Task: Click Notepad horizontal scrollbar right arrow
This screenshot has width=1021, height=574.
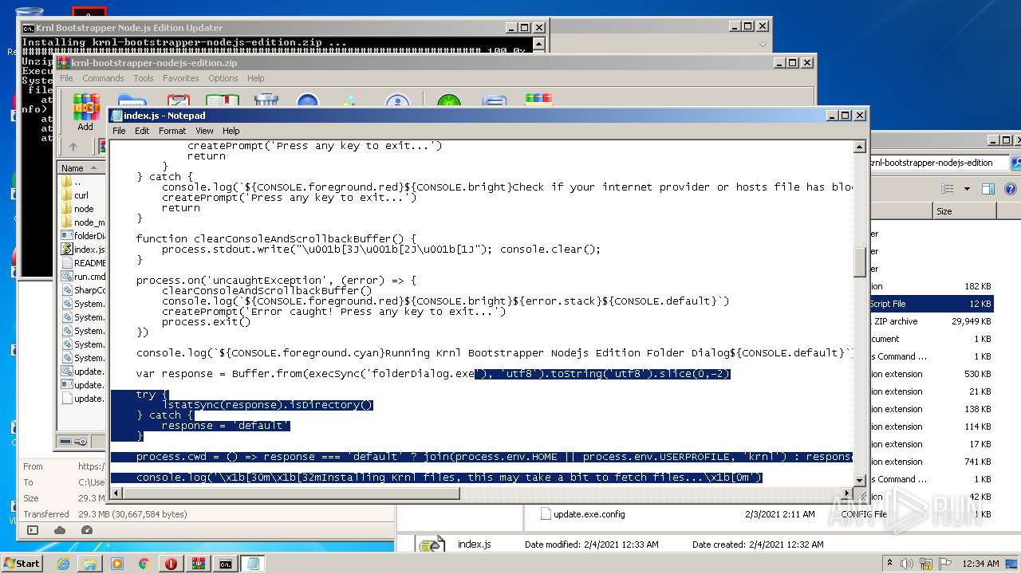Action: (x=847, y=493)
